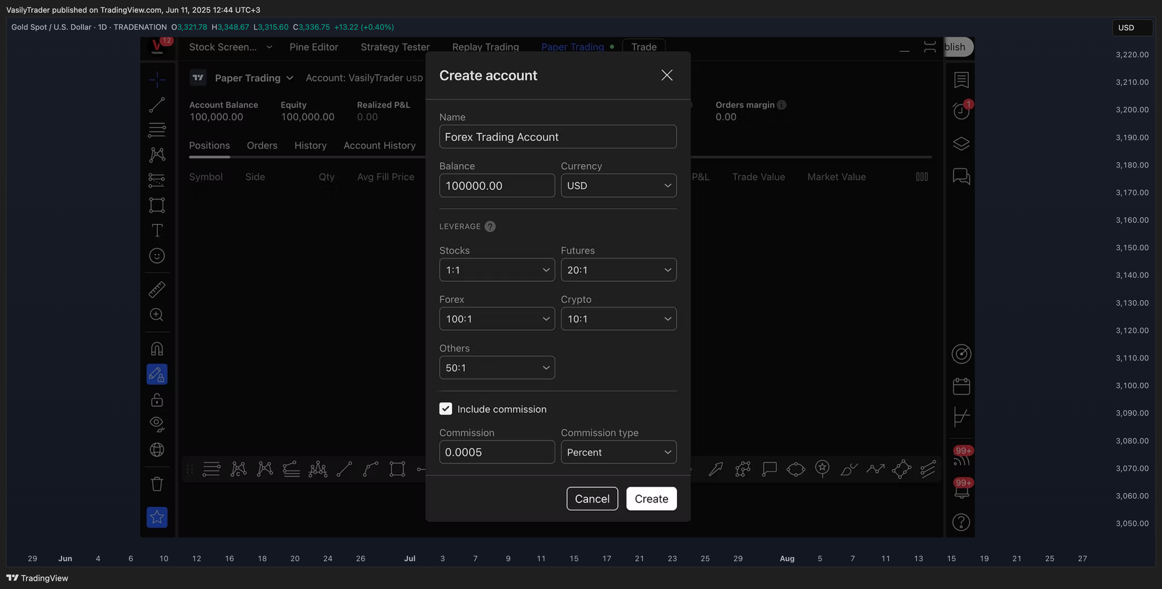The height and width of the screenshot is (589, 1162).
Task: Click the leverage help question mark
Action: [x=490, y=226]
